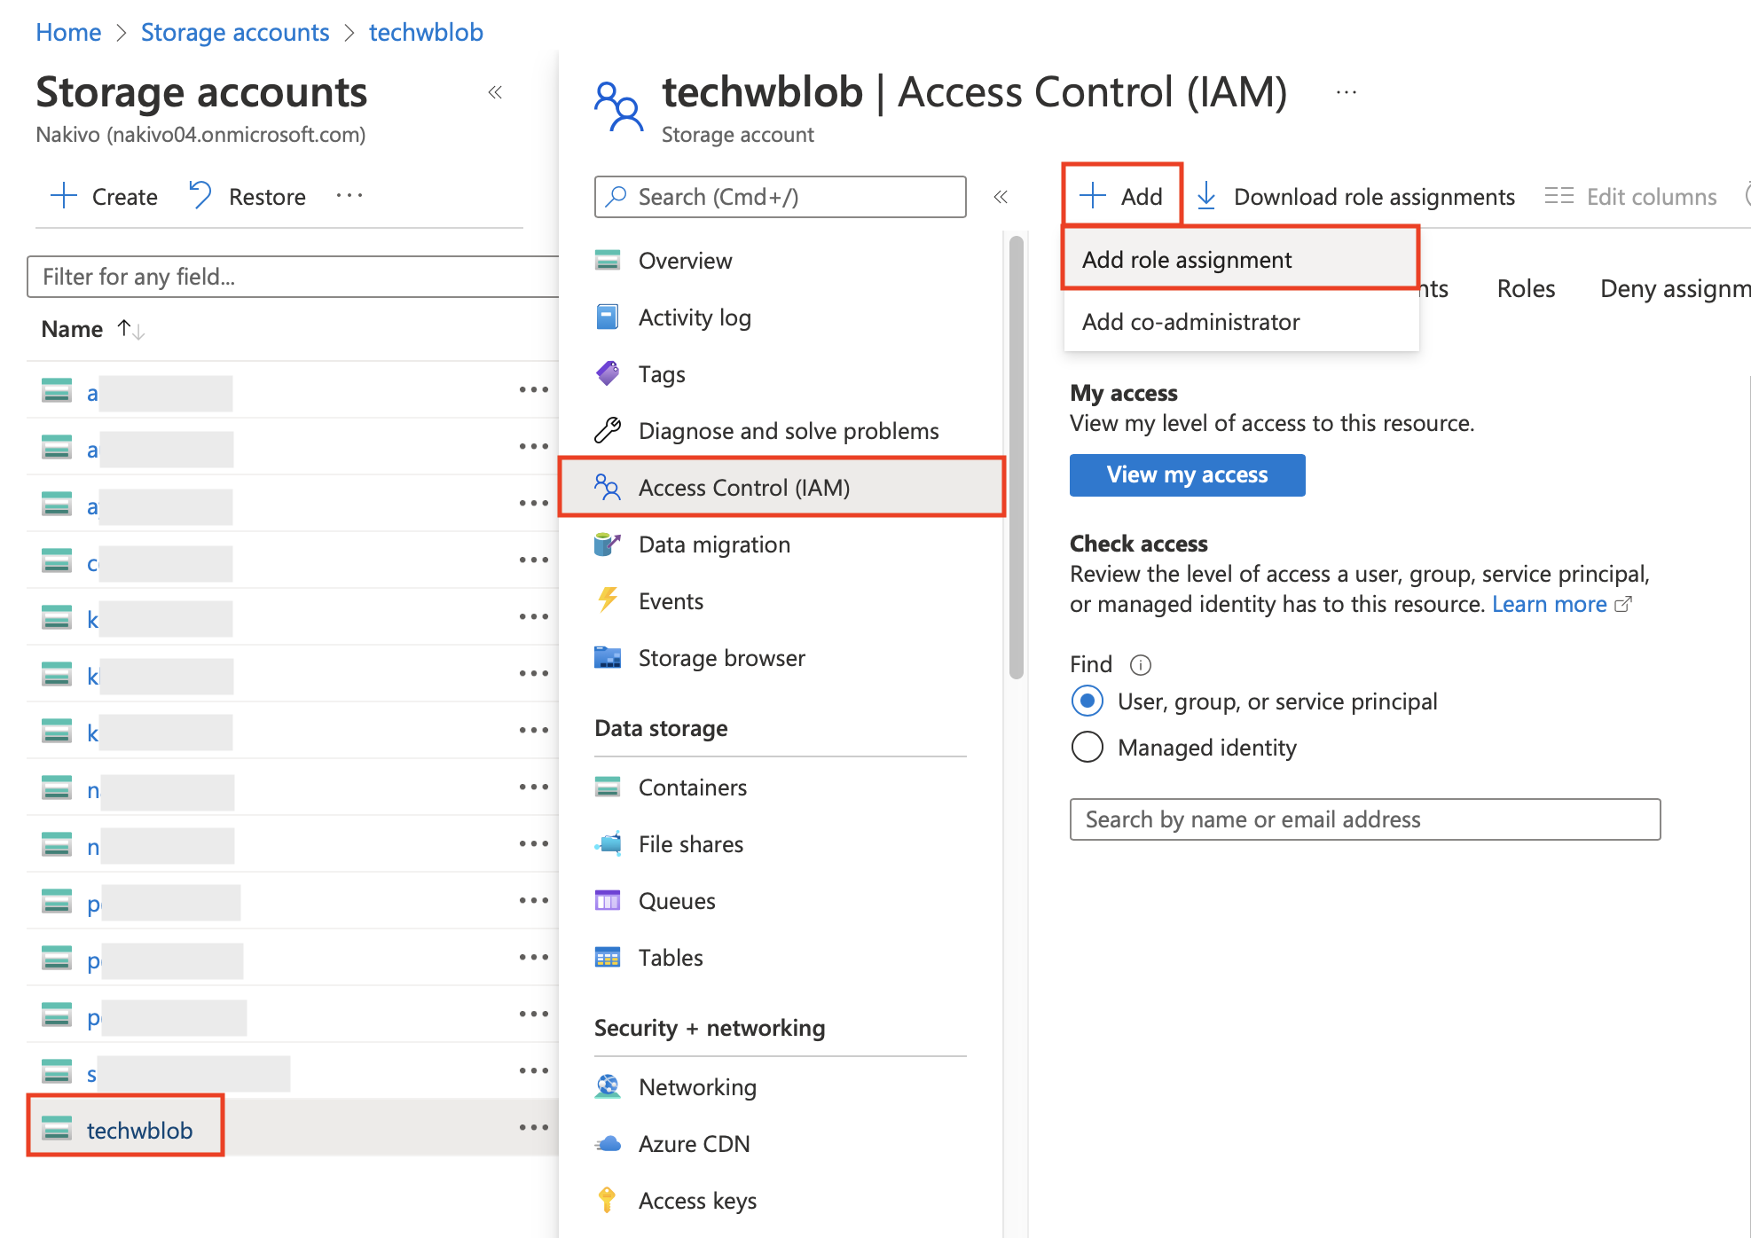Launch the Storage browser
Viewport: 1751px width, 1238px height.
pos(721,657)
